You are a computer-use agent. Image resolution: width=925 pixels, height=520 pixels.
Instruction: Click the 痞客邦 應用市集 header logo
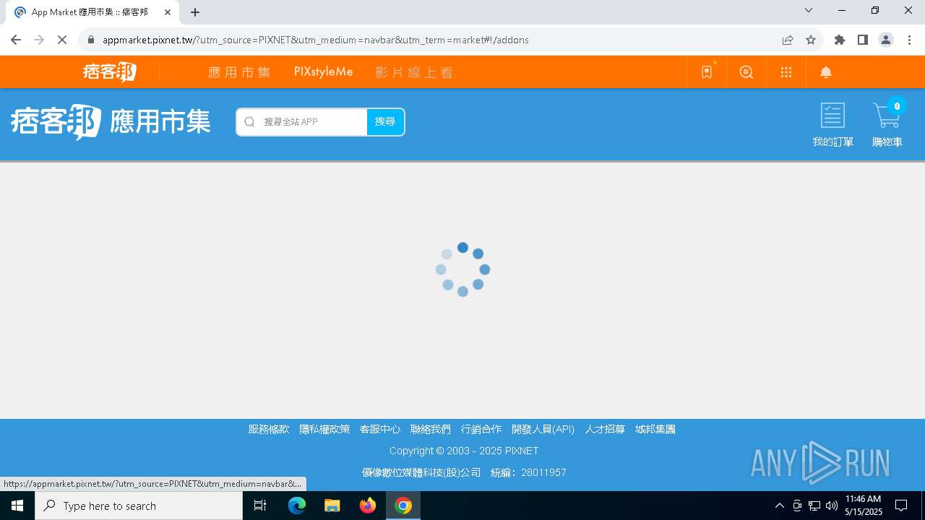(x=111, y=122)
